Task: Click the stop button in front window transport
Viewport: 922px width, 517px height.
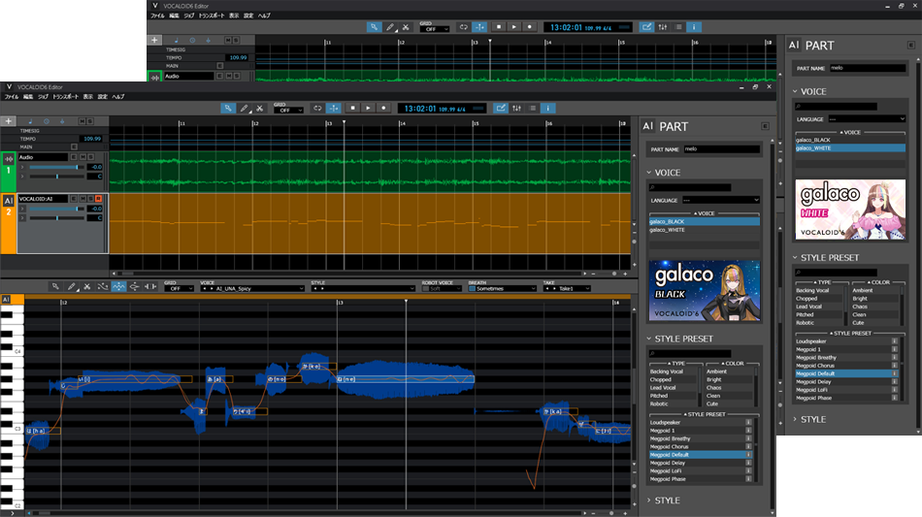Action: coord(353,109)
